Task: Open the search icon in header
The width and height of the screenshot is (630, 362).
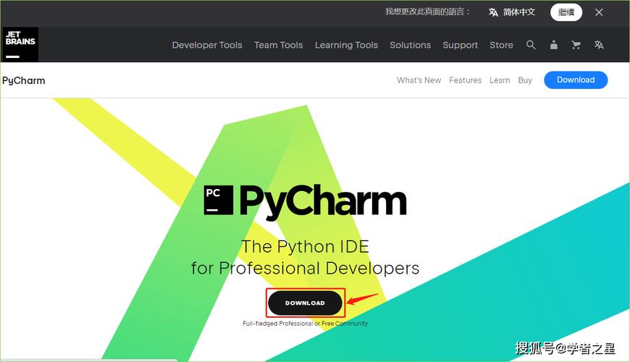Action: [x=531, y=45]
